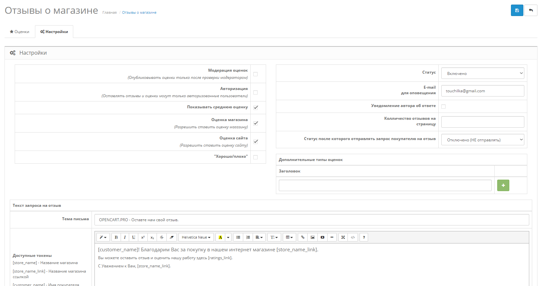Select the Настройки tab
This screenshot has height=286, width=542.
pos(54,32)
